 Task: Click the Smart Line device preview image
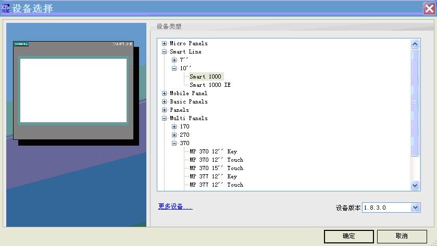pos(76,93)
